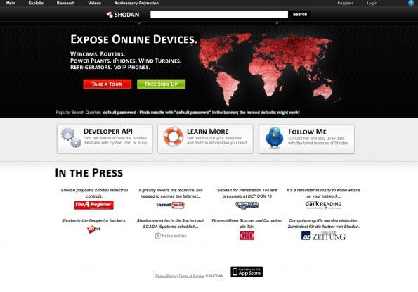Image resolution: width=418 pixels, height=292 pixels.
Task: Open the Research menu item
Action: (x=65, y=4)
